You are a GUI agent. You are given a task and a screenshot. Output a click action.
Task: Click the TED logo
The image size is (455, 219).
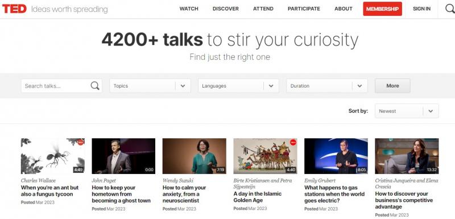pos(14,9)
